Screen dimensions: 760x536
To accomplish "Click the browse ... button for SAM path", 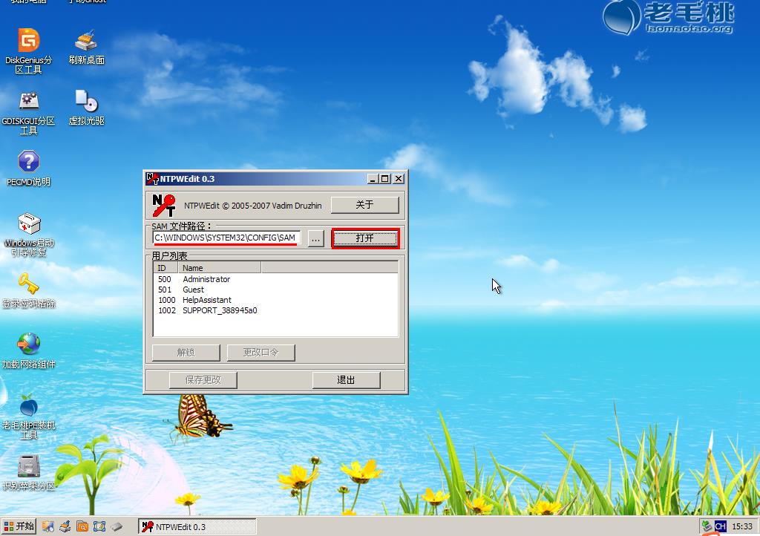I will click(315, 238).
